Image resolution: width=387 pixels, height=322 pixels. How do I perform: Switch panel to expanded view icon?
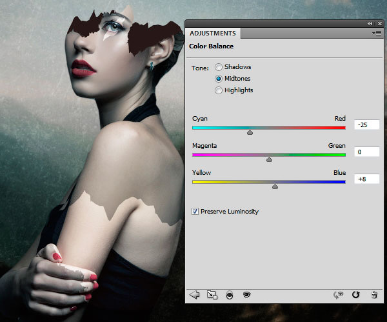[x=212, y=295]
